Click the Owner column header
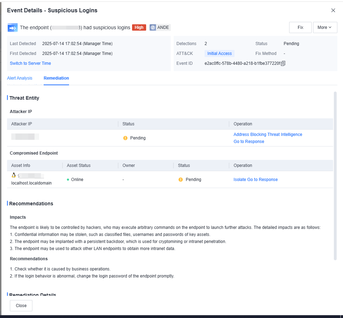The width and height of the screenshot is (343, 318). pyautogui.click(x=129, y=166)
